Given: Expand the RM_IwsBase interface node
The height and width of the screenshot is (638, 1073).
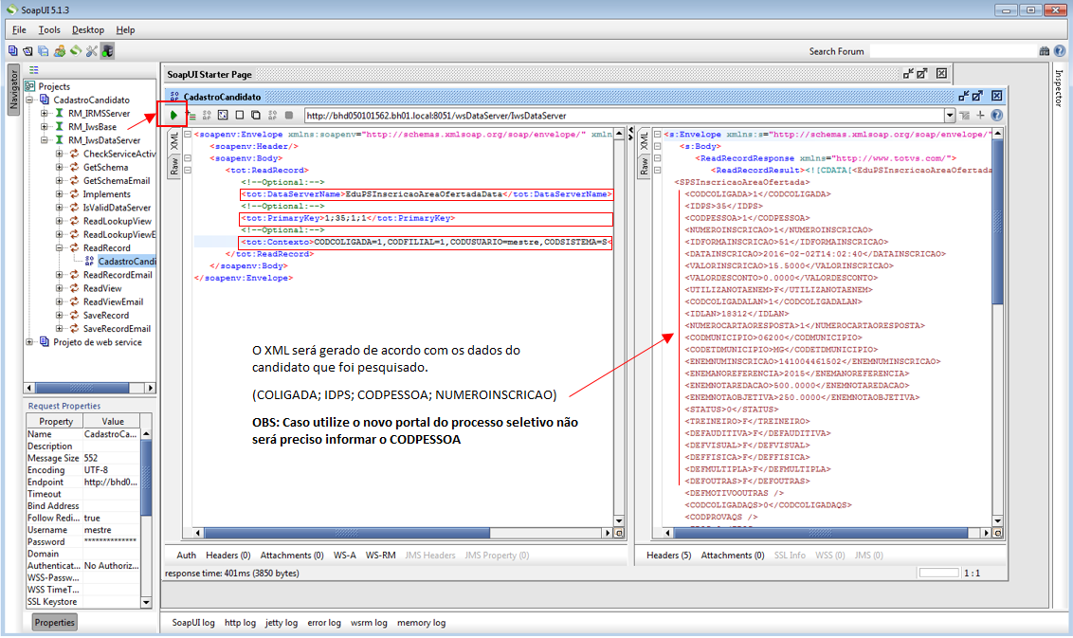Looking at the screenshot, I should pos(45,127).
